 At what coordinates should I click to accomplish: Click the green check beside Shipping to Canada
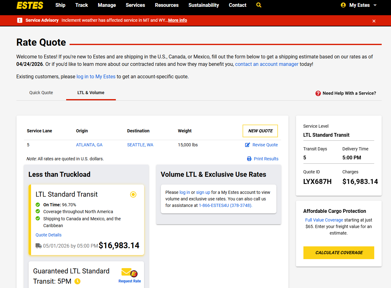pos(38,218)
